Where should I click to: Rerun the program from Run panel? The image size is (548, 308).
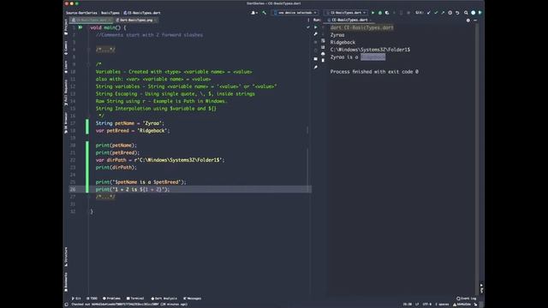[316, 27]
